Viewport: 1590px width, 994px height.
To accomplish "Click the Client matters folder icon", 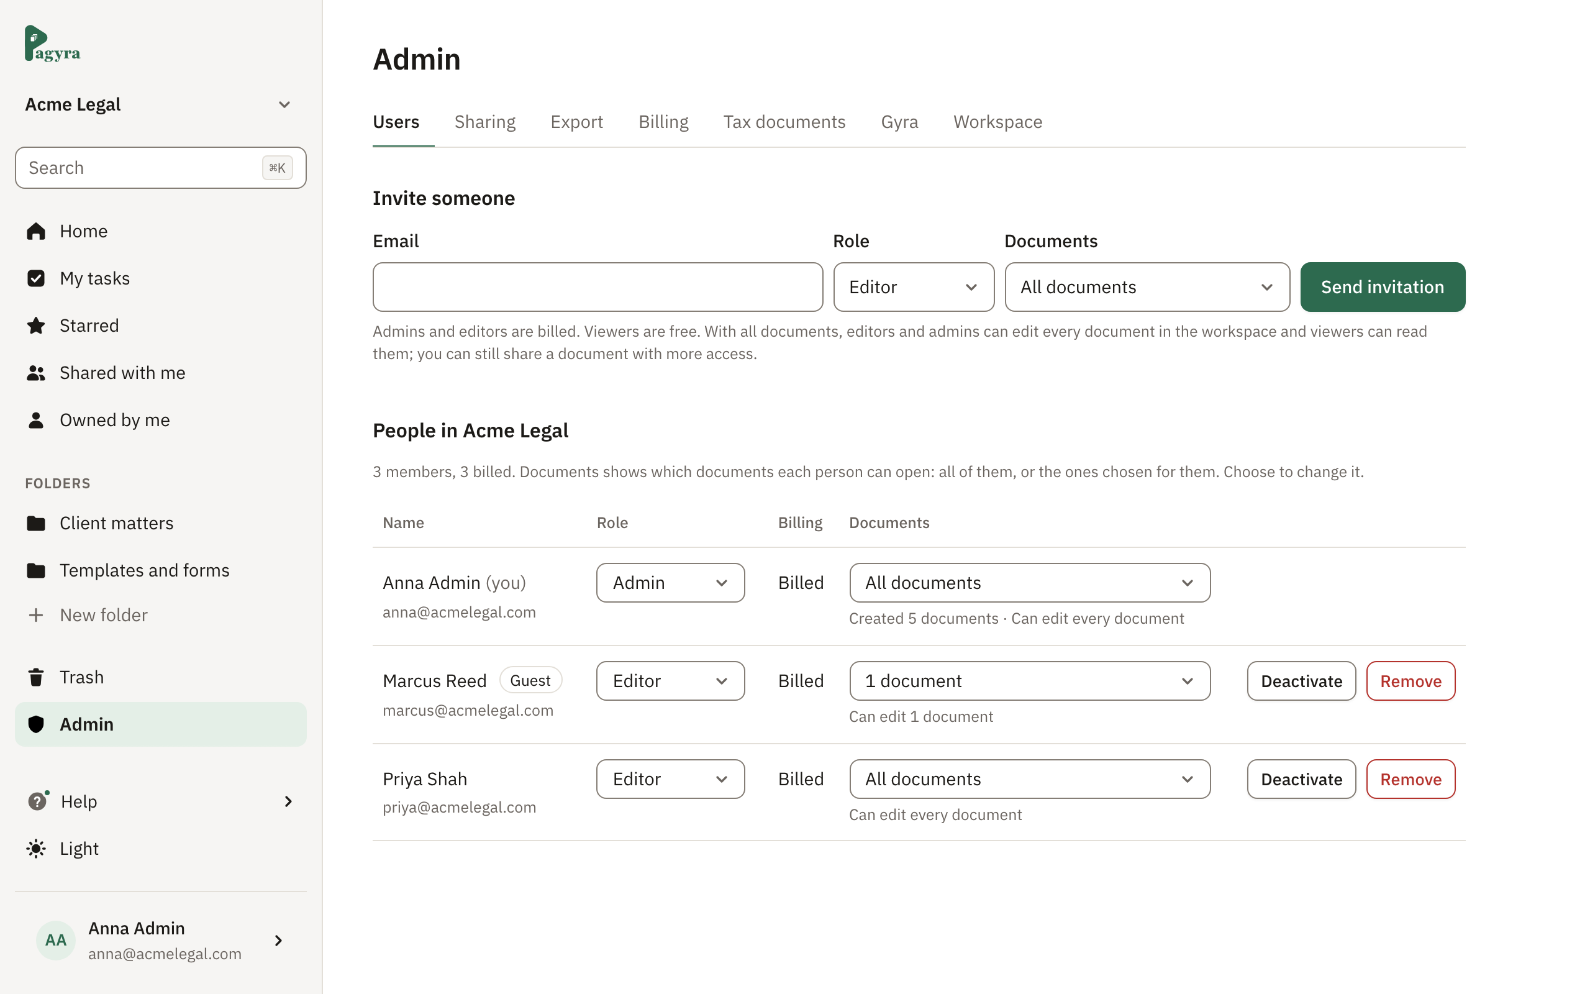I will (x=36, y=523).
